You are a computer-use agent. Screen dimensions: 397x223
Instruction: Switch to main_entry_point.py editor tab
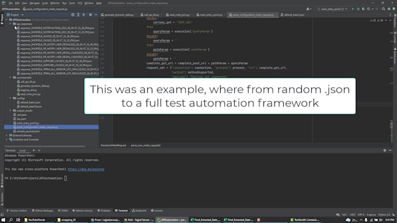(x=211, y=15)
